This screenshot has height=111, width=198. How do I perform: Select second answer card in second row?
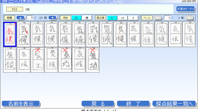coord(24,60)
